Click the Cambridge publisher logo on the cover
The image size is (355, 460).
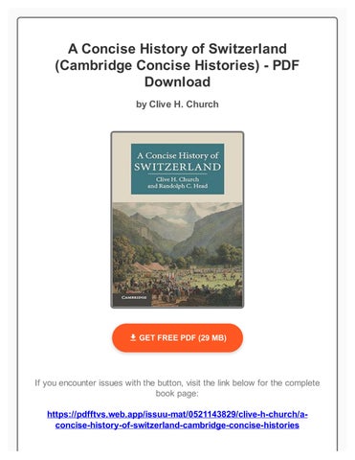(x=134, y=297)
